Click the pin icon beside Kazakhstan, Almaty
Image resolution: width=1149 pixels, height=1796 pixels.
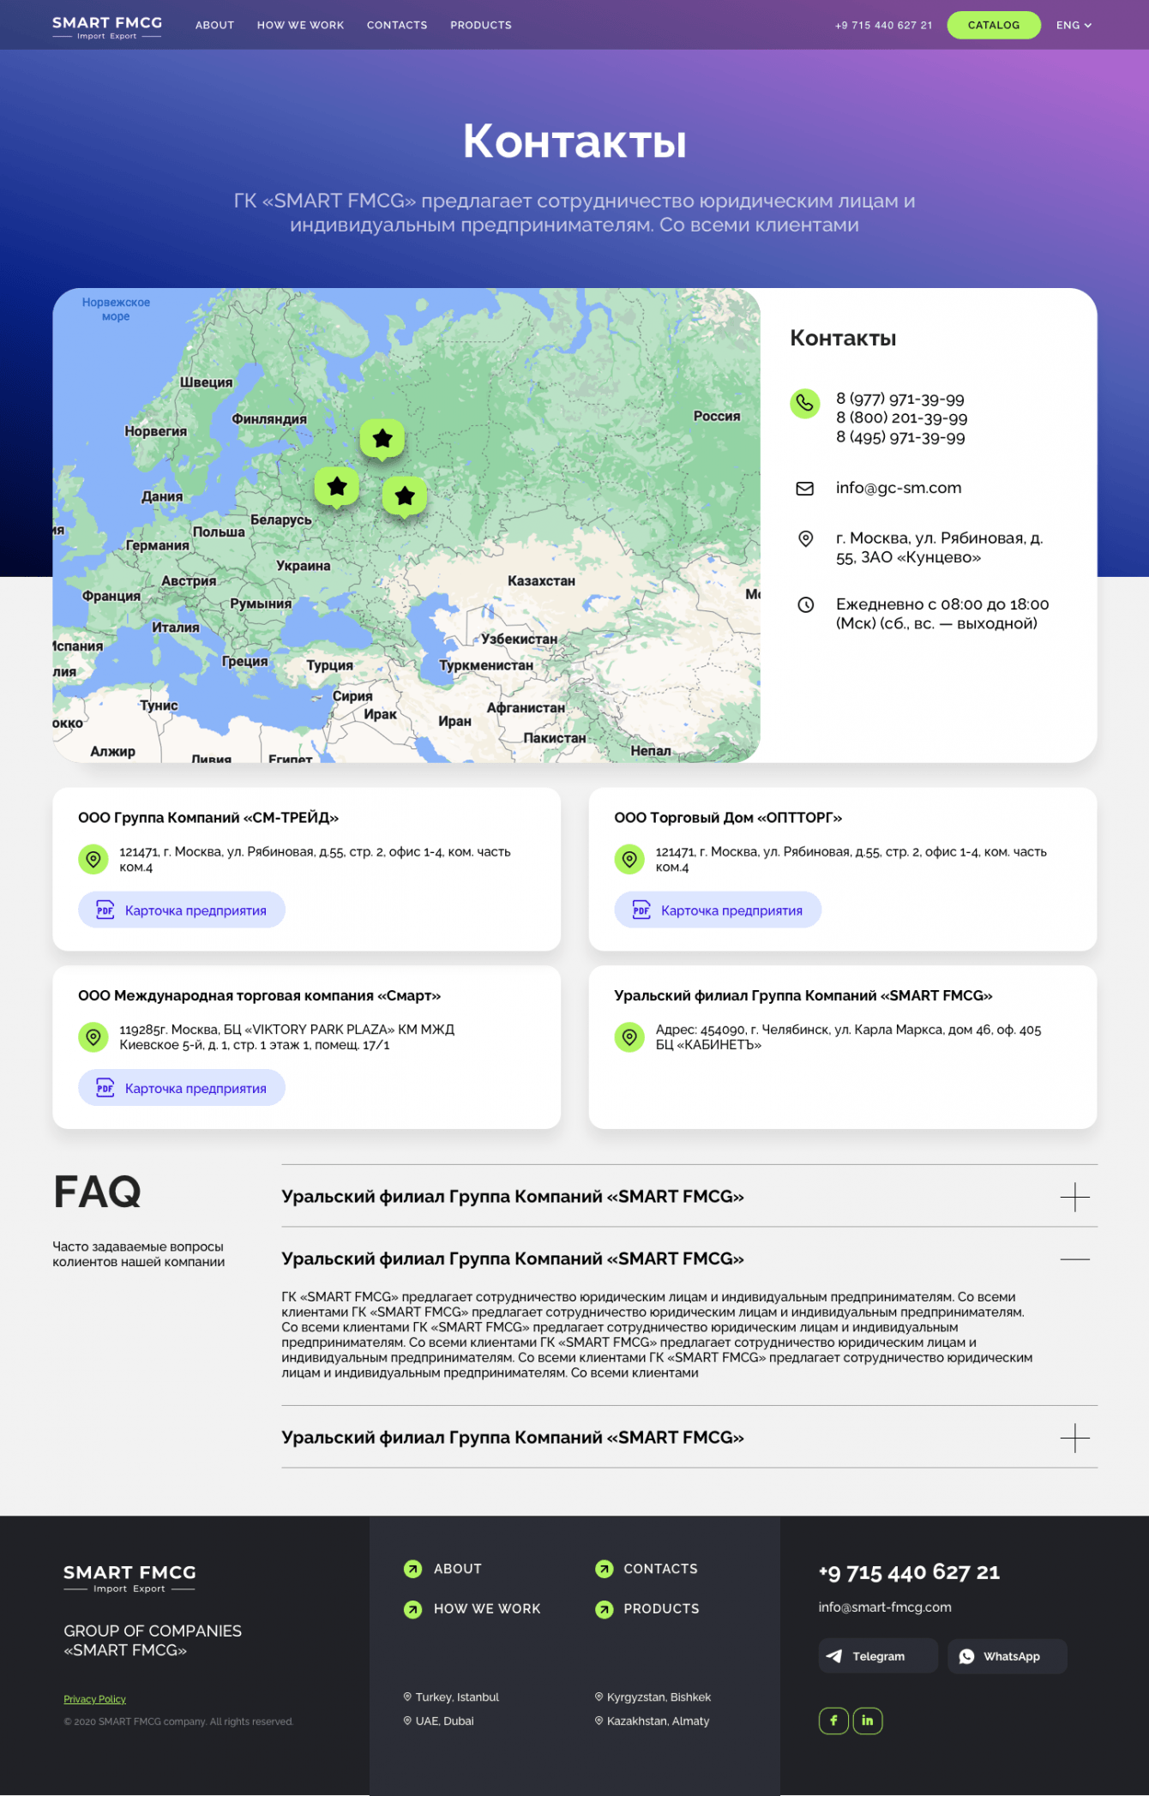click(599, 1721)
